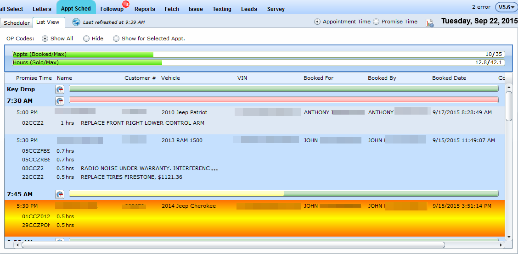Screen dimensions: 518x254
Task: Click the 7:30 AM slot appointment icon
Action: pyautogui.click(x=59, y=100)
